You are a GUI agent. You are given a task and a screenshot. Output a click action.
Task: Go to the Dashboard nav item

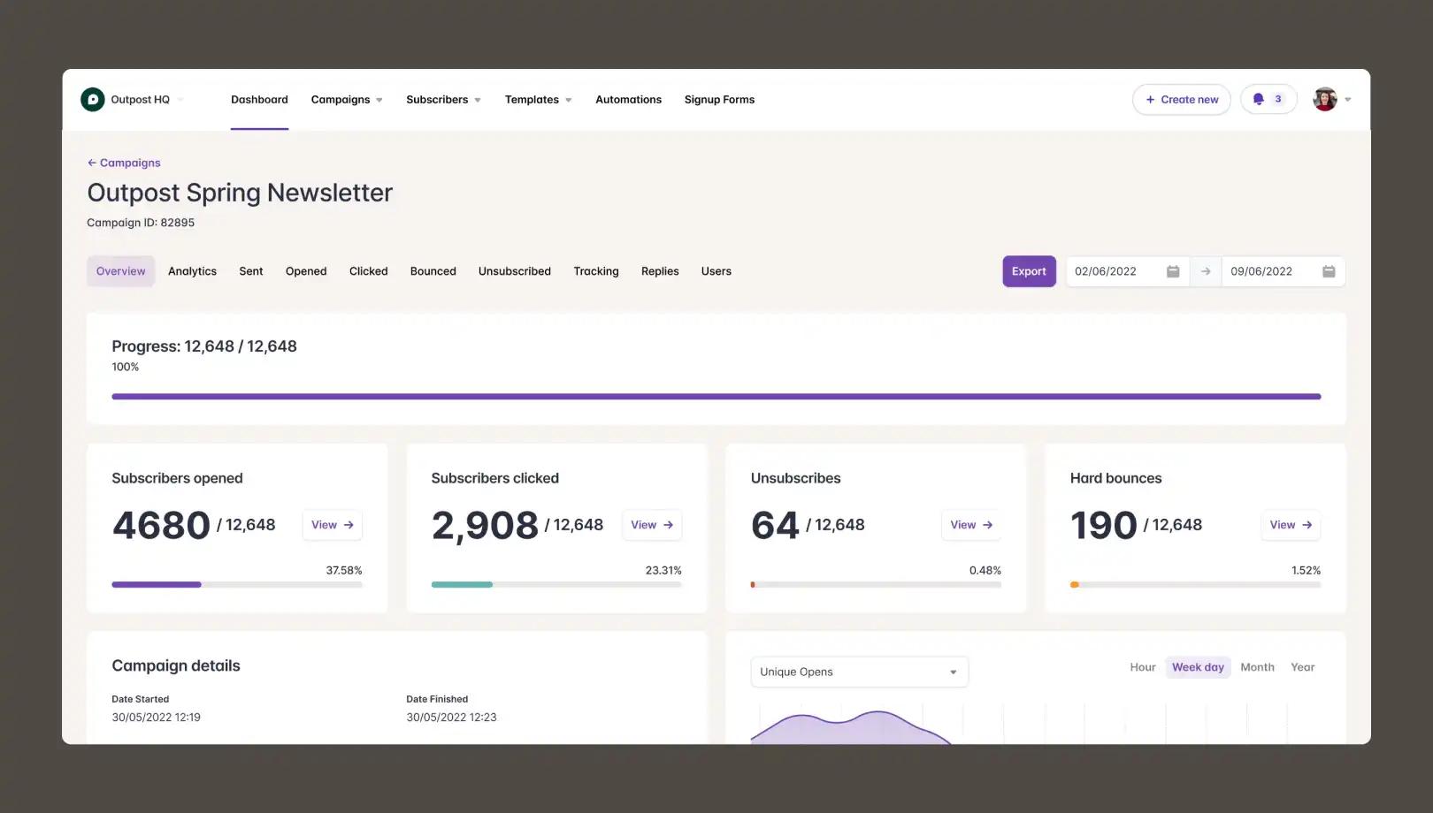[x=259, y=99]
